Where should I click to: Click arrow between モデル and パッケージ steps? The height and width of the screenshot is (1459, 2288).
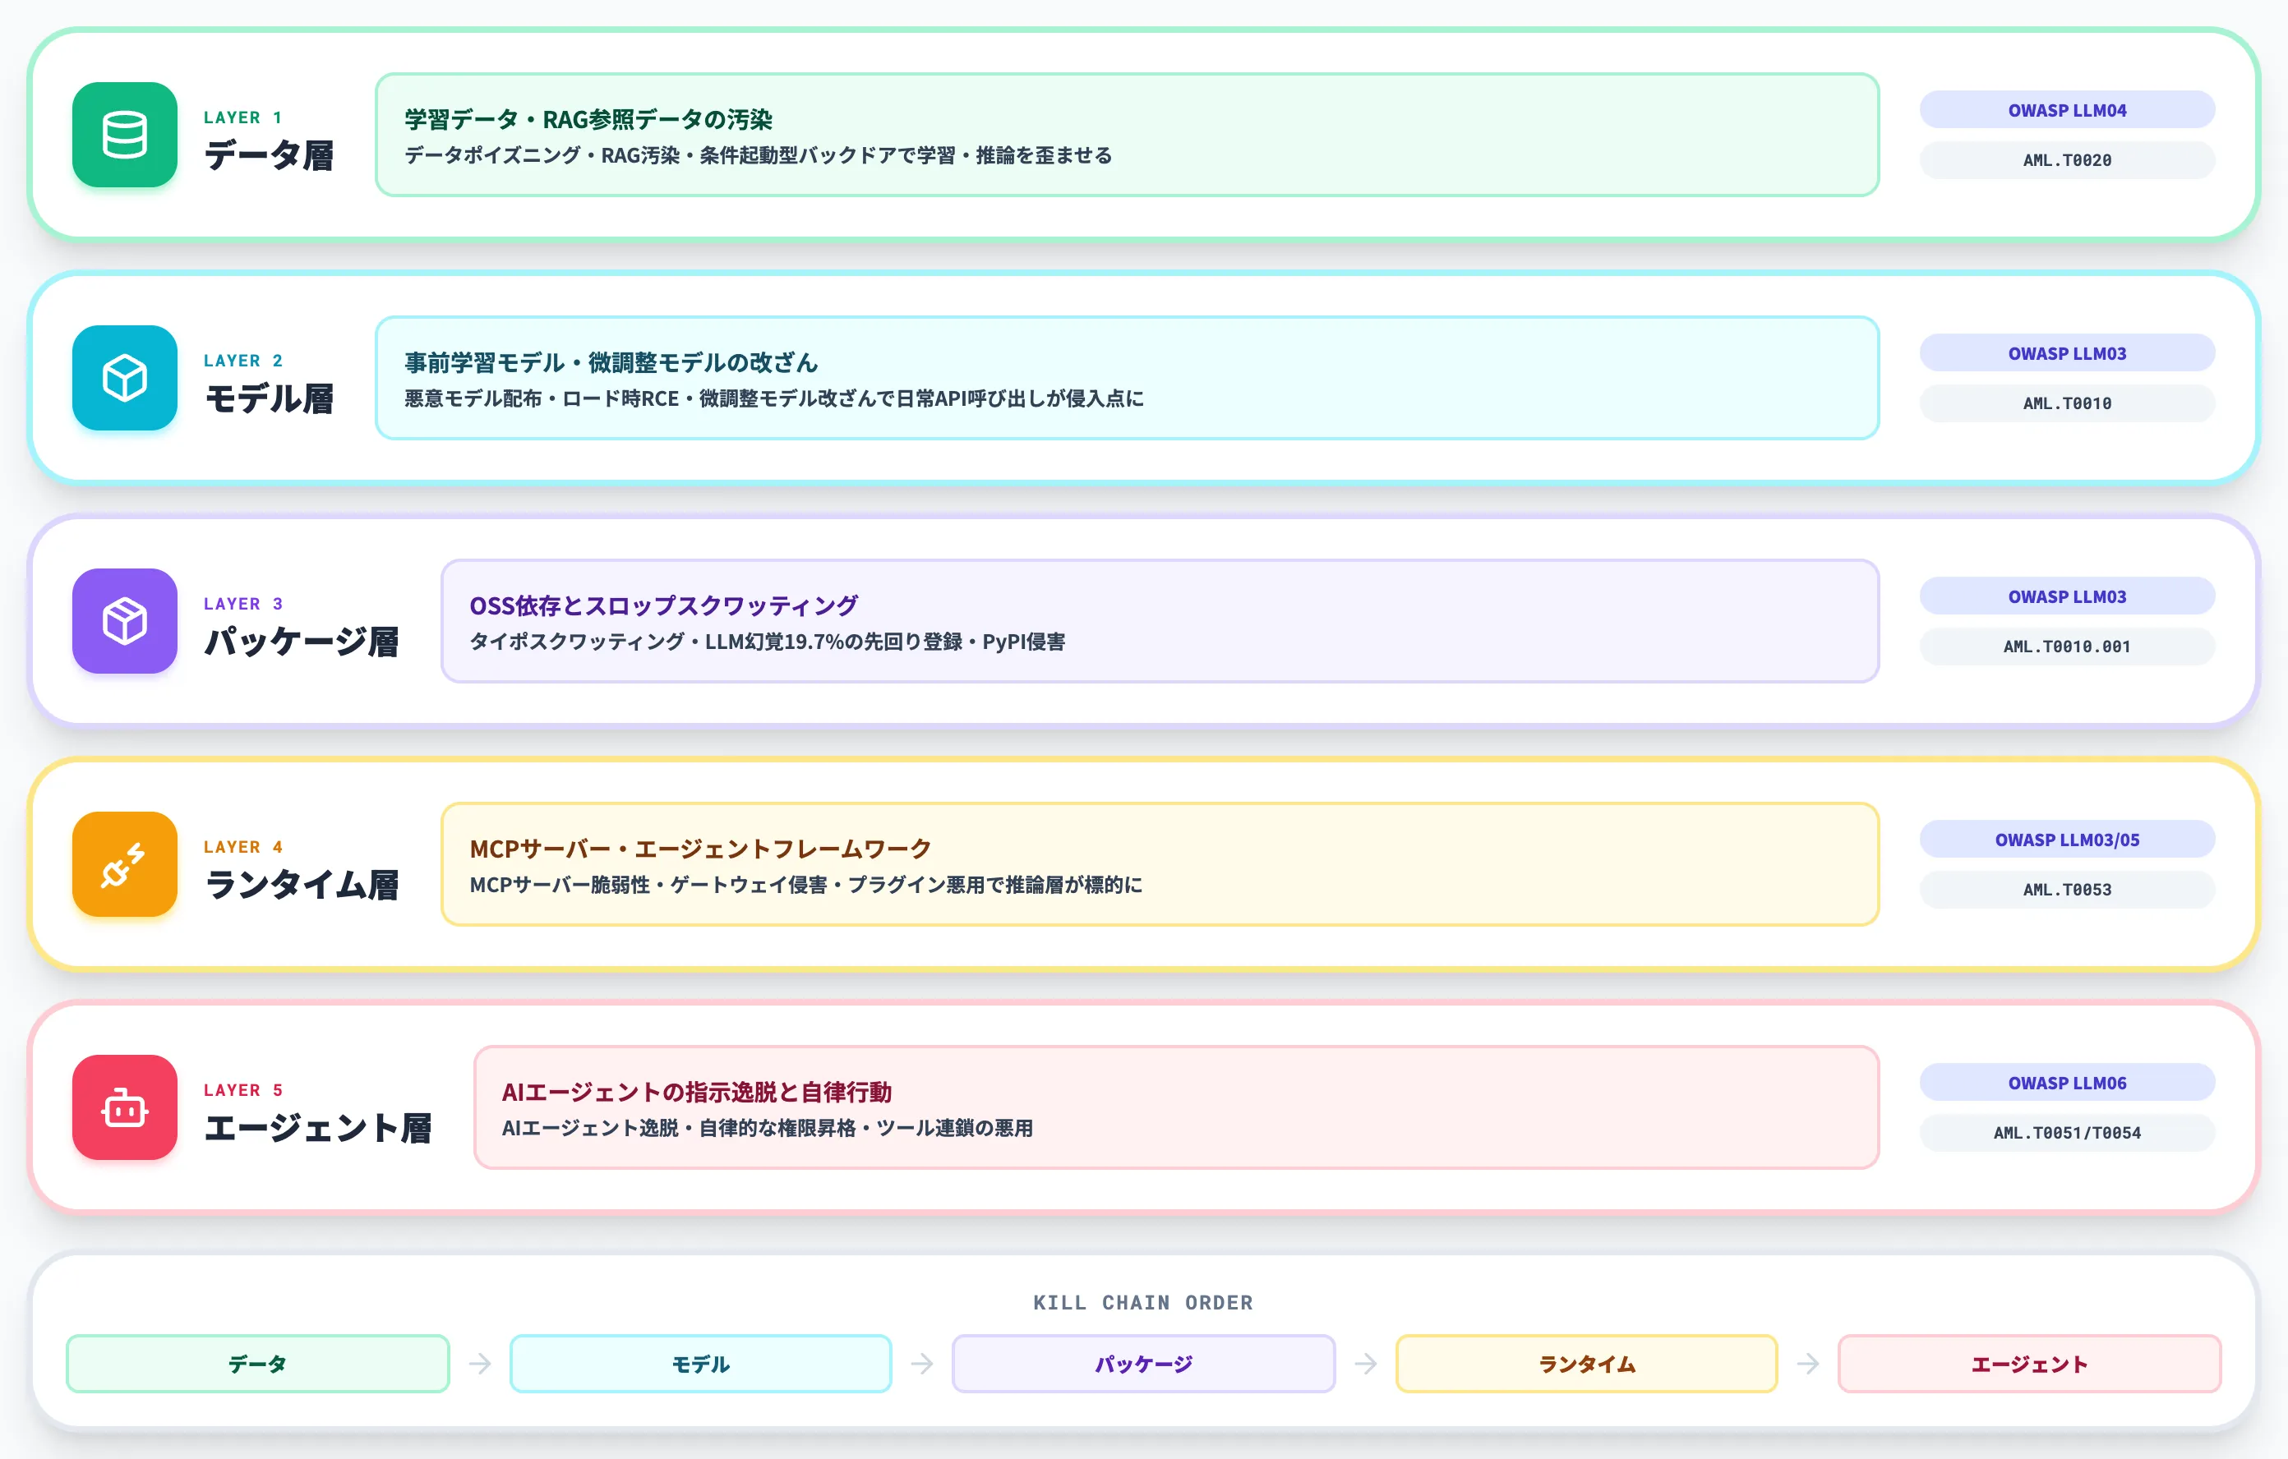point(921,1364)
